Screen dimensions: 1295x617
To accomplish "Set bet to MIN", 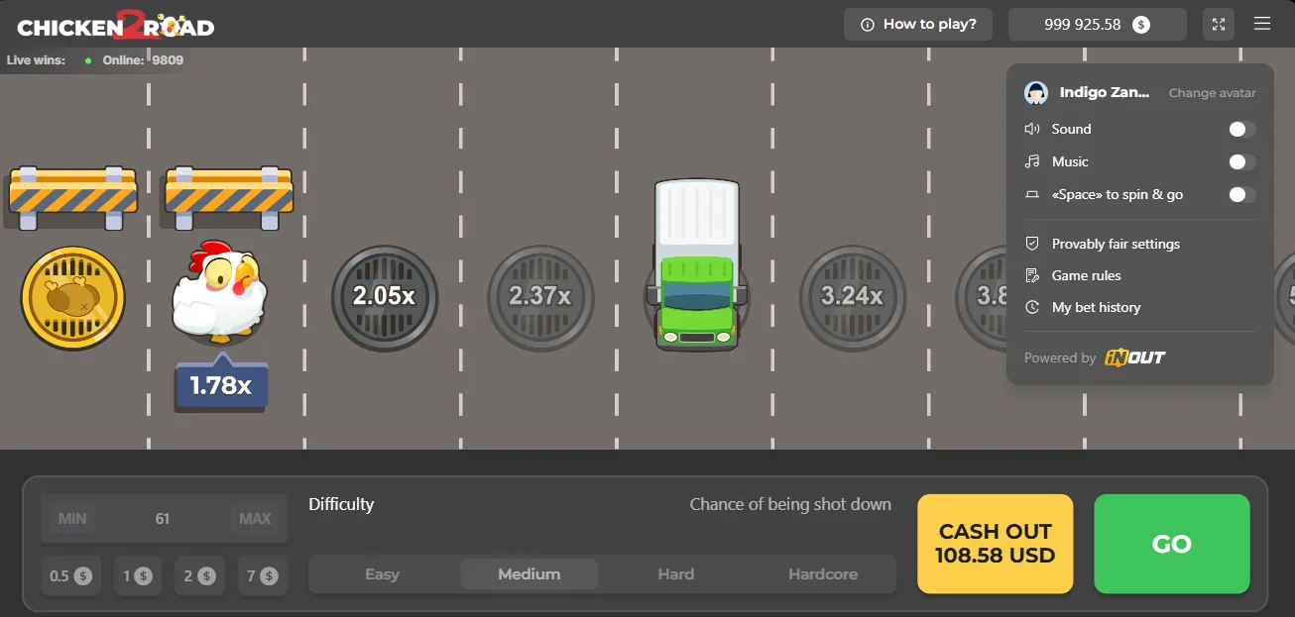I will tap(72, 518).
